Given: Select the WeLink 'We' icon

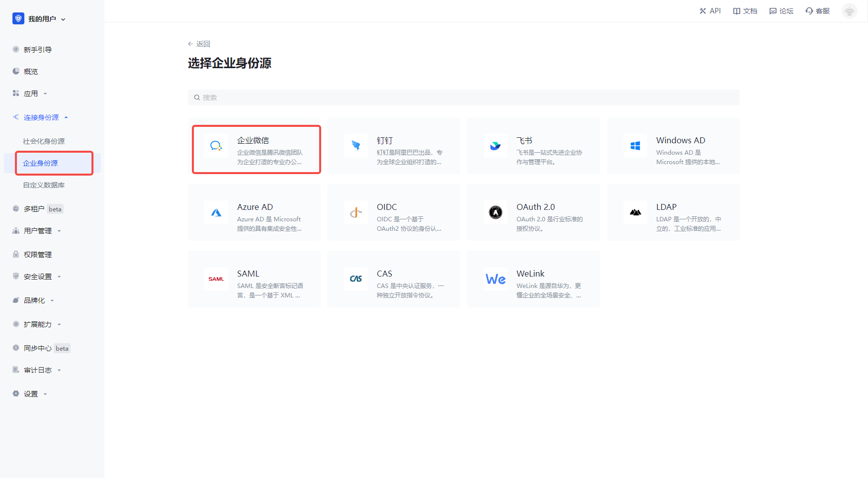Looking at the screenshot, I should 496,279.
